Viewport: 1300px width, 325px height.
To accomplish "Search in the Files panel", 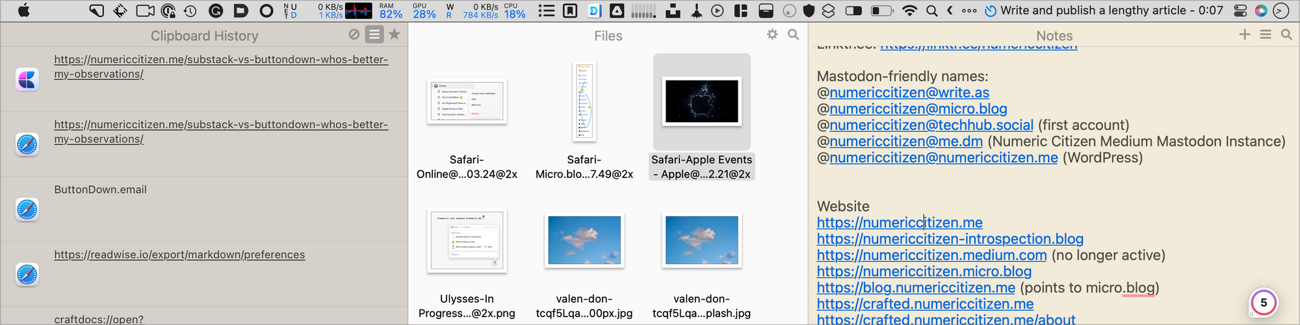I will point(793,34).
